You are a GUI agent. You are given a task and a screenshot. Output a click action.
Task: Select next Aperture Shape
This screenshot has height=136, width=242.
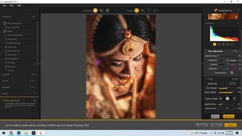[x=234, y=99]
